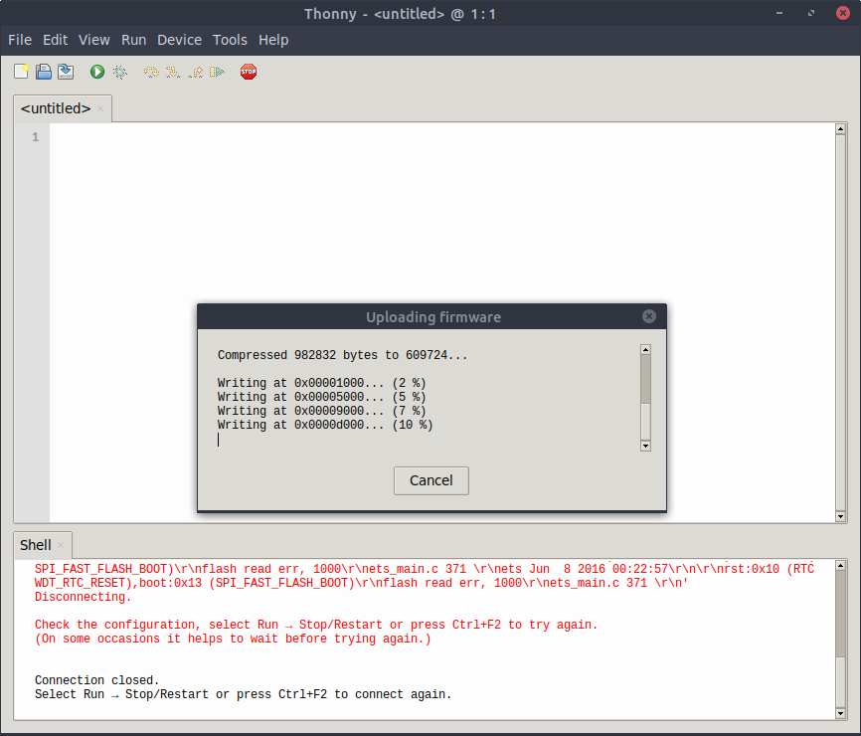Image resolution: width=861 pixels, height=736 pixels.
Task: Click the Step into debug icon
Action: tap(173, 72)
